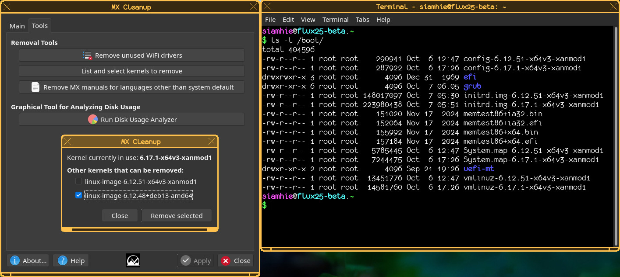Close the Terminal window via title X

(x=612, y=7)
